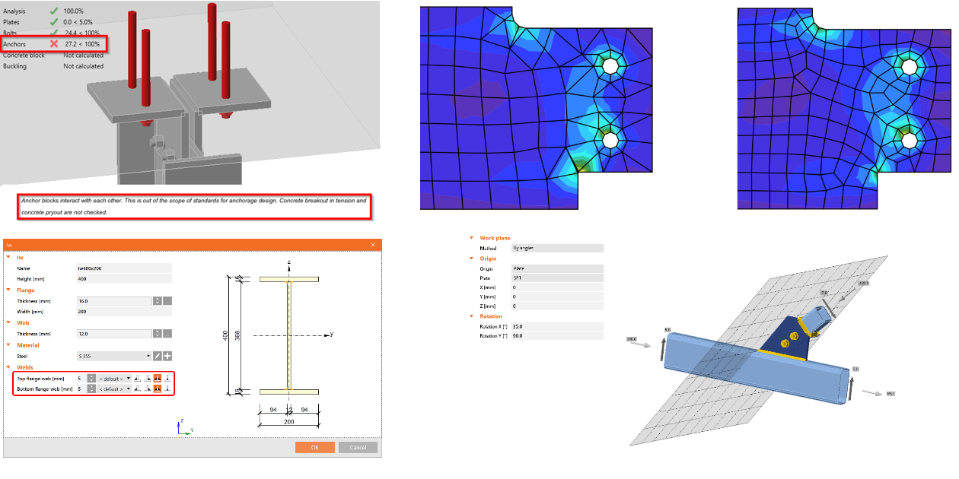Click the green checkmark next to Analysis
Viewport: 959px width, 479px height.
click(54, 11)
